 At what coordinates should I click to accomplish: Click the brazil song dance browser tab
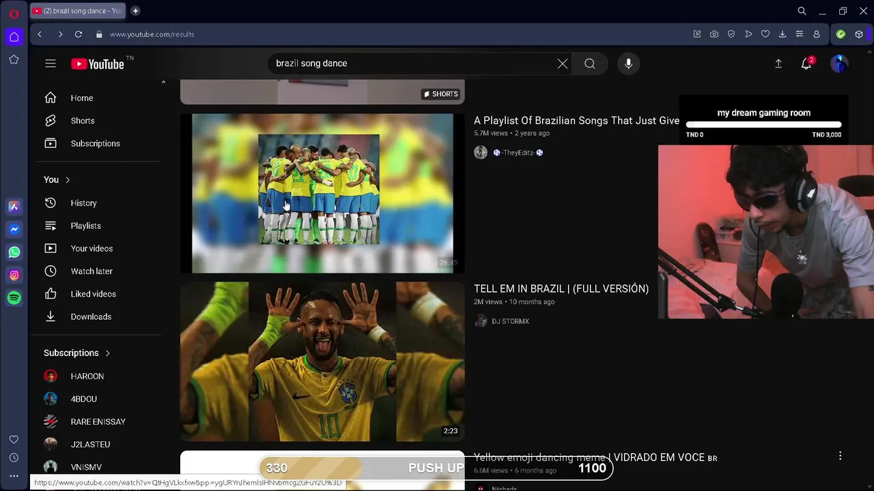(x=79, y=11)
